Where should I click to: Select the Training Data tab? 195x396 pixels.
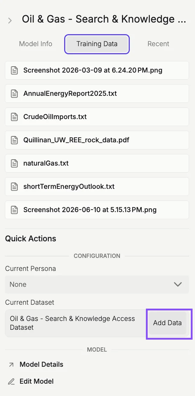tap(97, 44)
